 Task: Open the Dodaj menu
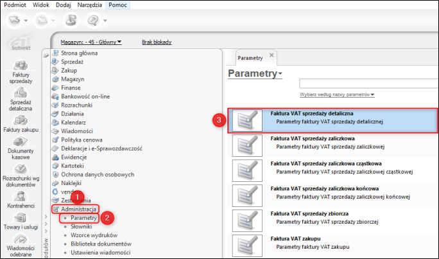(x=64, y=4)
